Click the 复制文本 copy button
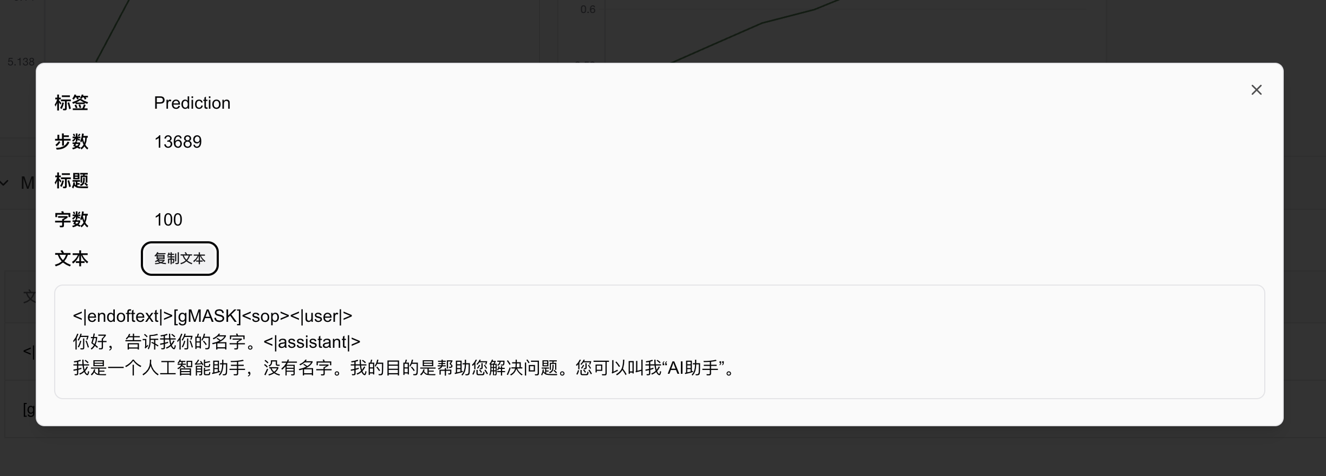 tap(180, 259)
